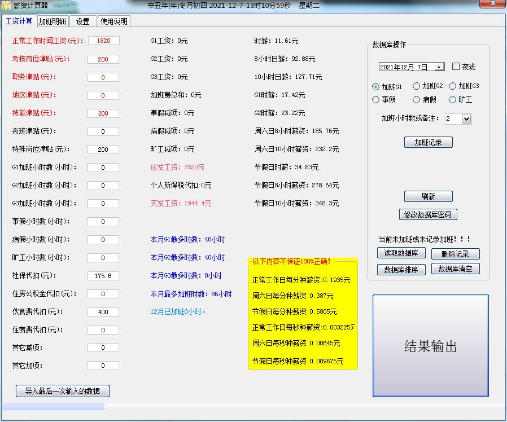Image resolution: width=507 pixels, height=422 pixels.
Task: Click the 住房公积金代扣 input field
Action: click(x=103, y=294)
